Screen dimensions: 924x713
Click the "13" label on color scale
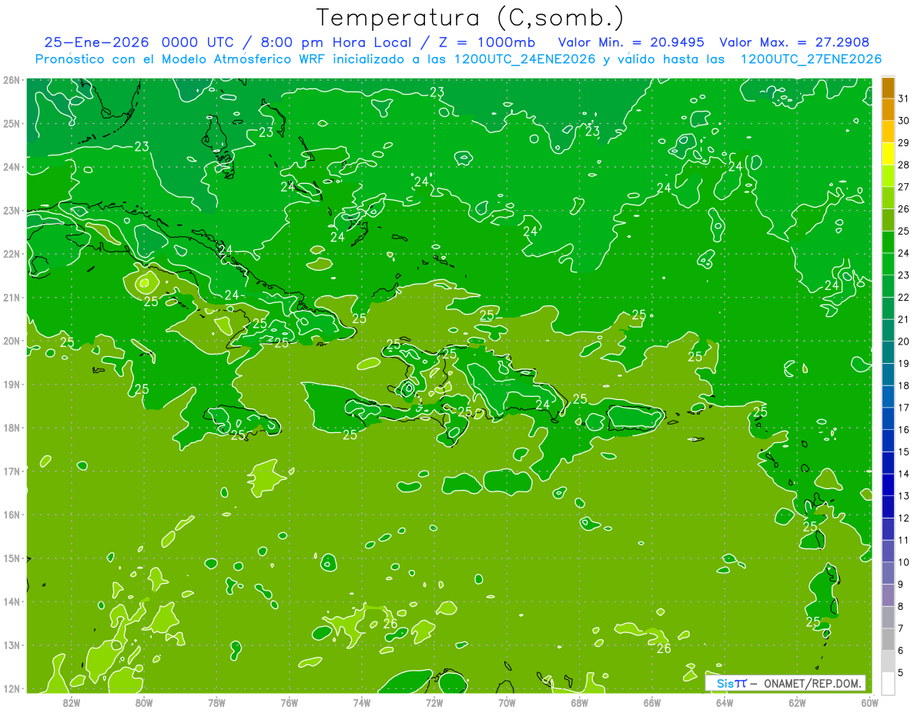pyautogui.click(x=904, y=496)
